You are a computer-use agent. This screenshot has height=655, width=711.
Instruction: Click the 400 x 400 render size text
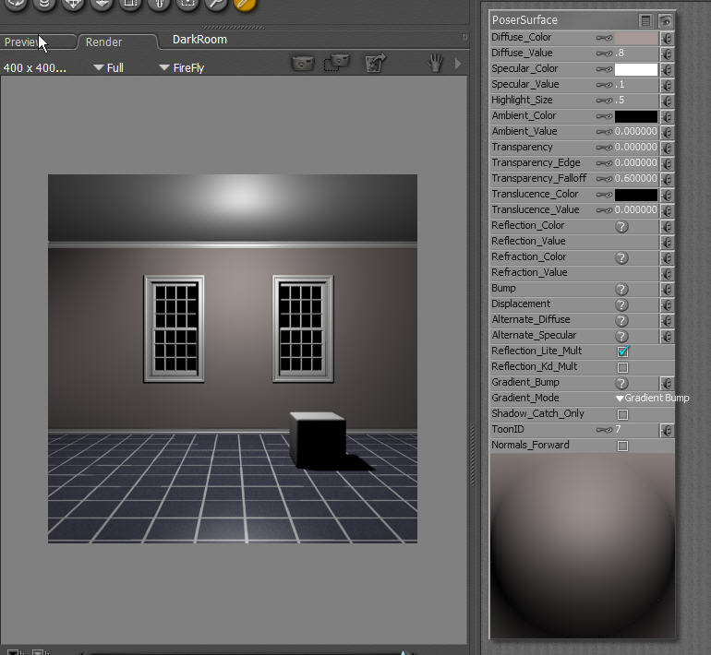[x=35, y=68]
